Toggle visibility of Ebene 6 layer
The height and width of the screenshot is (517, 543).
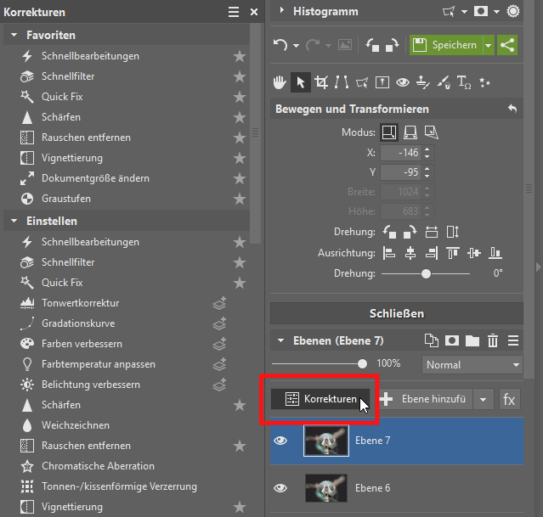(281, 487)
